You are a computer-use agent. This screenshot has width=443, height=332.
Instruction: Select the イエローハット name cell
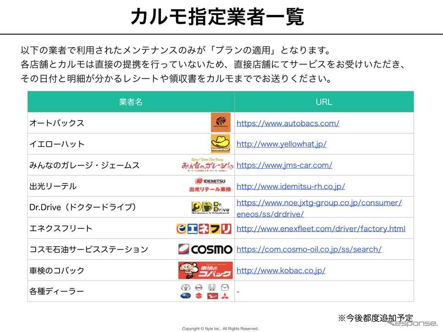click(131, 144)
